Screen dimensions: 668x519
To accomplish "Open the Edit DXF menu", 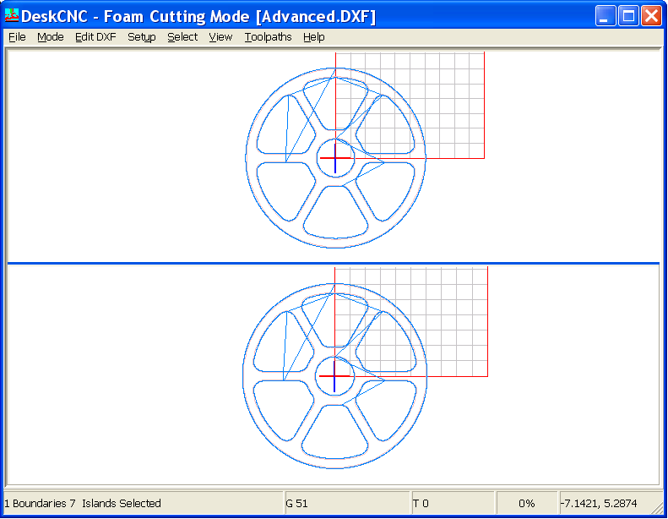I will [95, 37].
